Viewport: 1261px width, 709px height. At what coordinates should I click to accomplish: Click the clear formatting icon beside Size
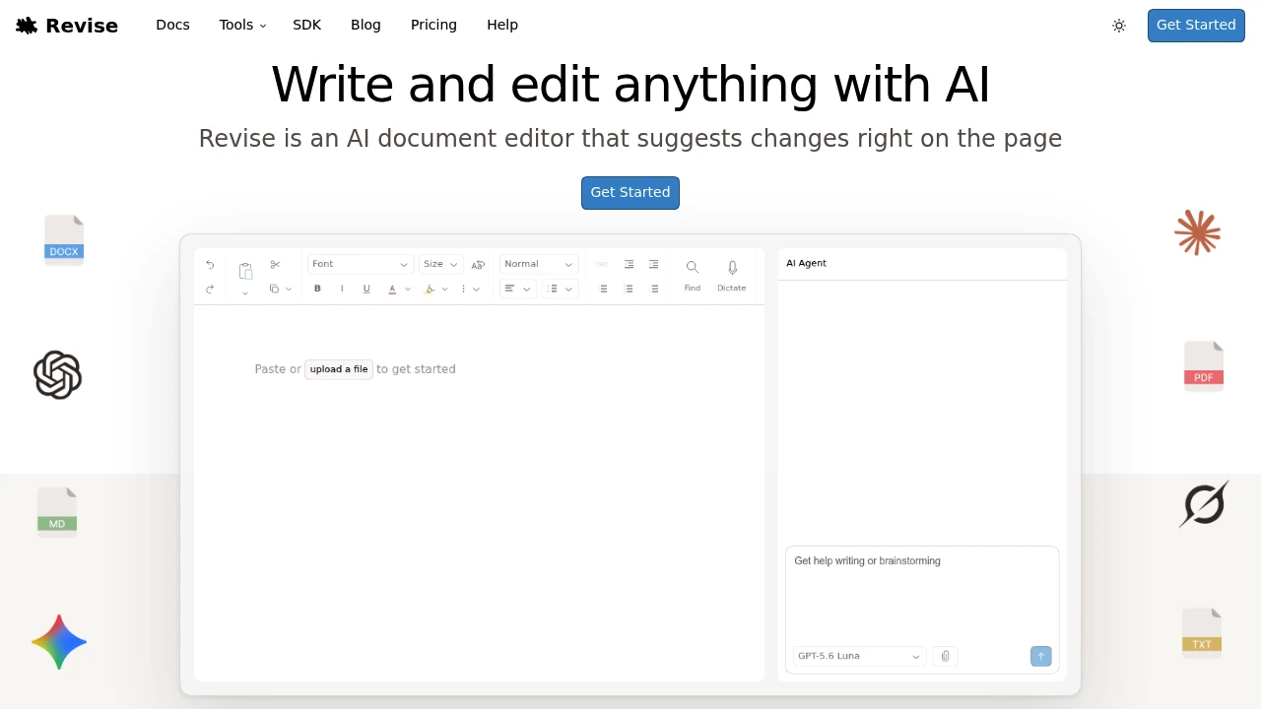[x=478, y=264]
